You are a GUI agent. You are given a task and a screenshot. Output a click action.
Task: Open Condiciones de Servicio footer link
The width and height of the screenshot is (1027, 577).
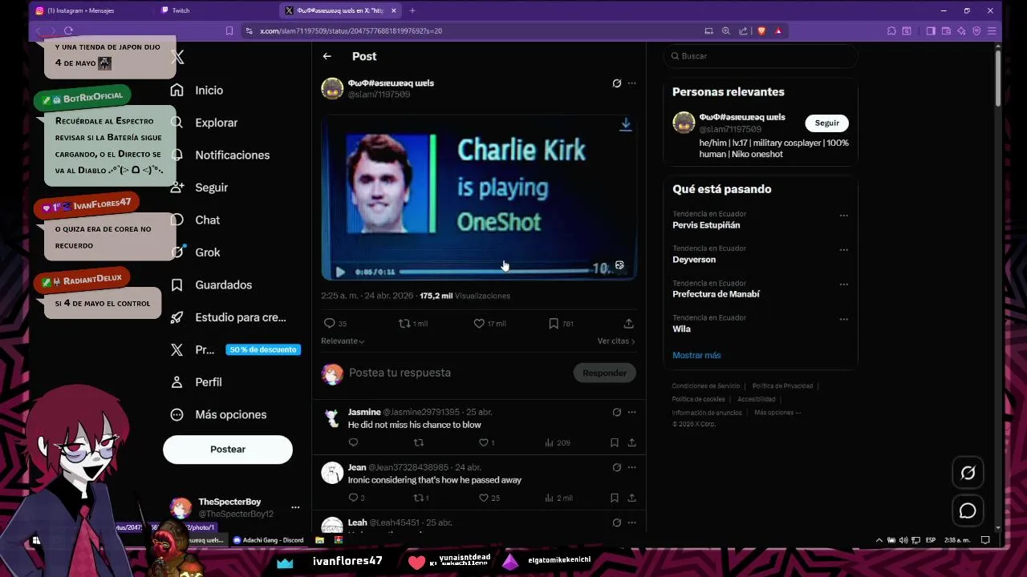(706, 386)
